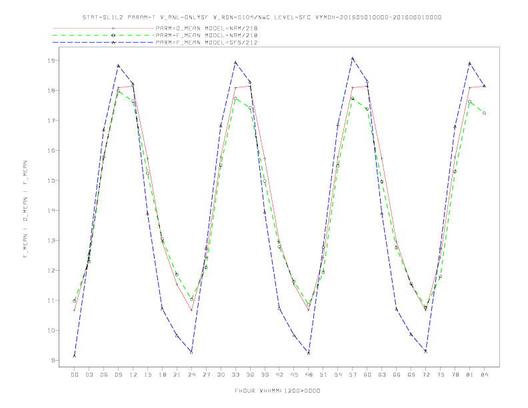Select legend entry PARM=F_MEAN MODEL=GFS/212

pyautogui.click(x=207, y=43)
